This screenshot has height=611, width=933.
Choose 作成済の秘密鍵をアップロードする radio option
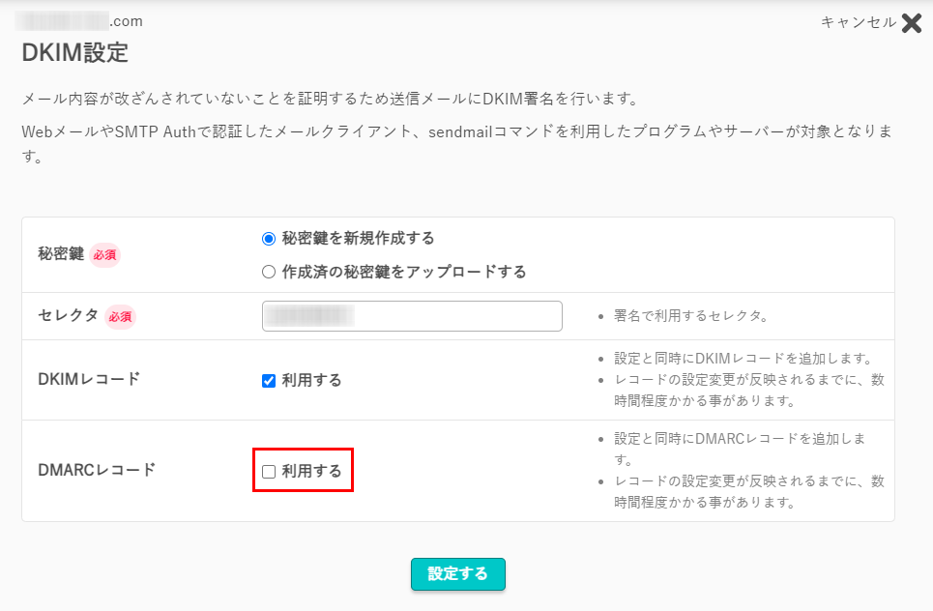point(269,272)
